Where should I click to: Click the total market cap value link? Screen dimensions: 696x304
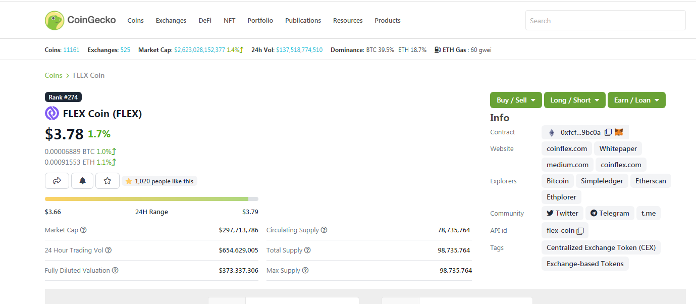[199, 50]
